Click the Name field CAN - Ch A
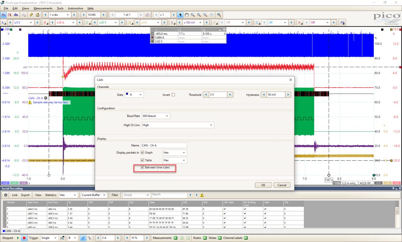Image resolution: width=402 pixels, height=242 pixels. point(164,145)
